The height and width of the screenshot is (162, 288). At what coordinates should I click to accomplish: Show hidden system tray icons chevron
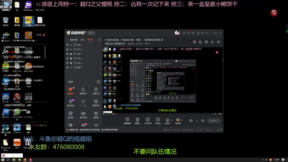pyautogui.click(x=263, y=160)
